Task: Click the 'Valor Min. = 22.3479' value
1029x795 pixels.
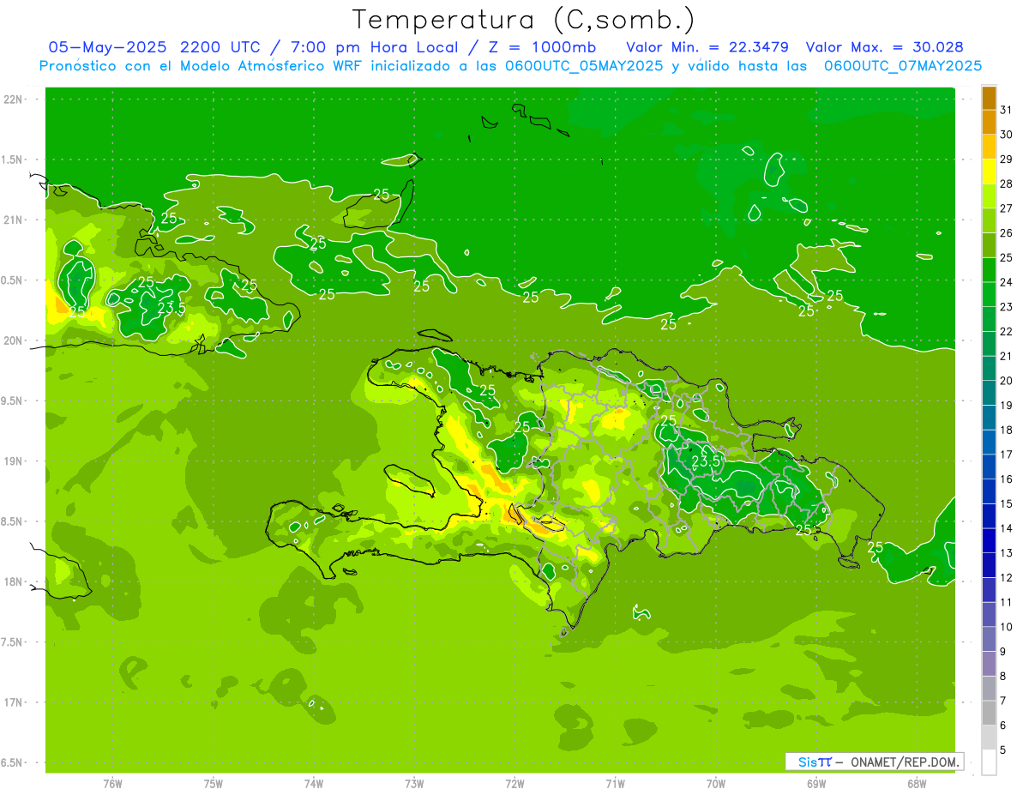Action: click(x=707, y=47)
